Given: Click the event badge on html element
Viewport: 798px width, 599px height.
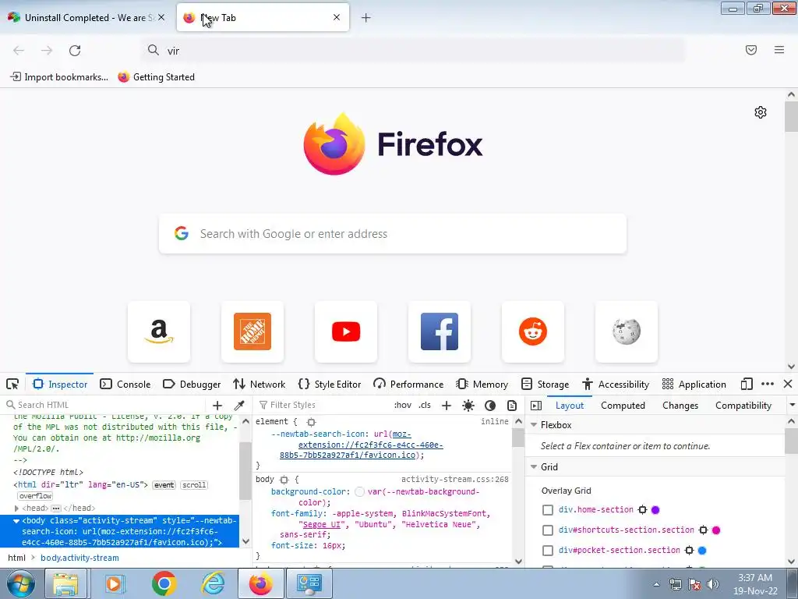Looking at the screenshot, I should coord(164,485).
